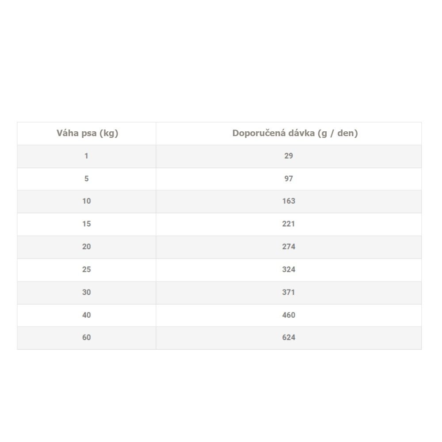Click the dose value 163
Viewport: 442px width, 442px height.
289,201
